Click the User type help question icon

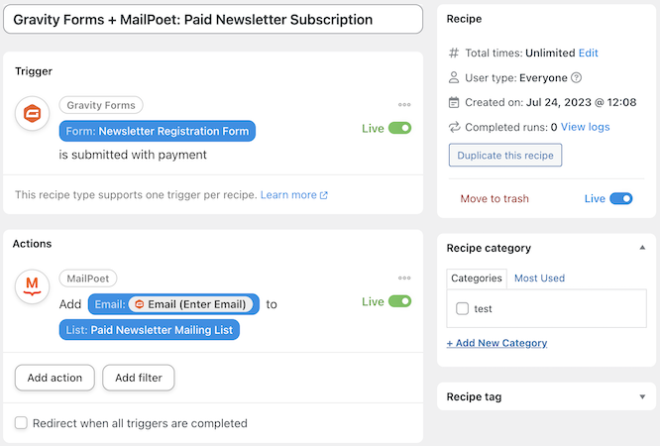pyautogui.click(x=576, y=77)
